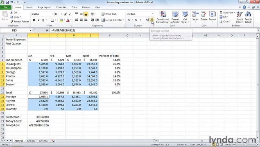Toggle Center horizontal alignment
Screen dimensions: 260x147
(81, 20)
